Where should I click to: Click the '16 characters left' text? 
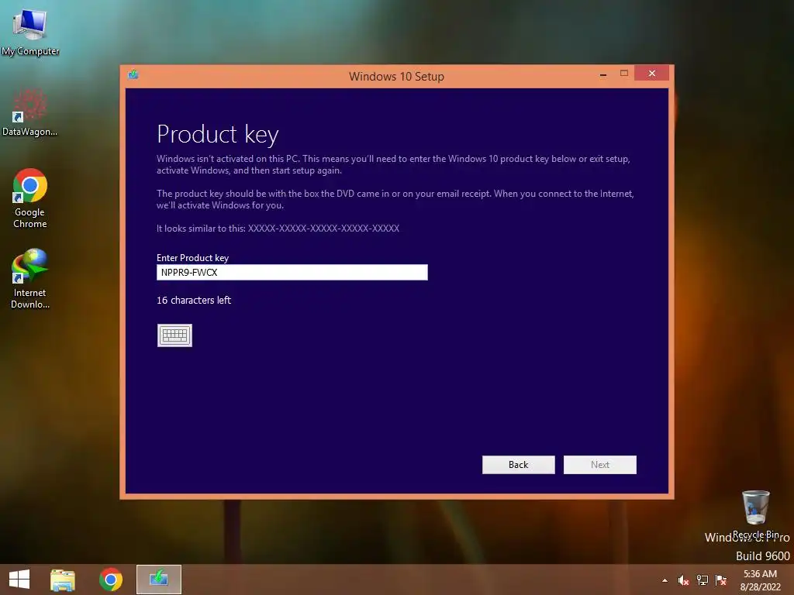point(194,300)
